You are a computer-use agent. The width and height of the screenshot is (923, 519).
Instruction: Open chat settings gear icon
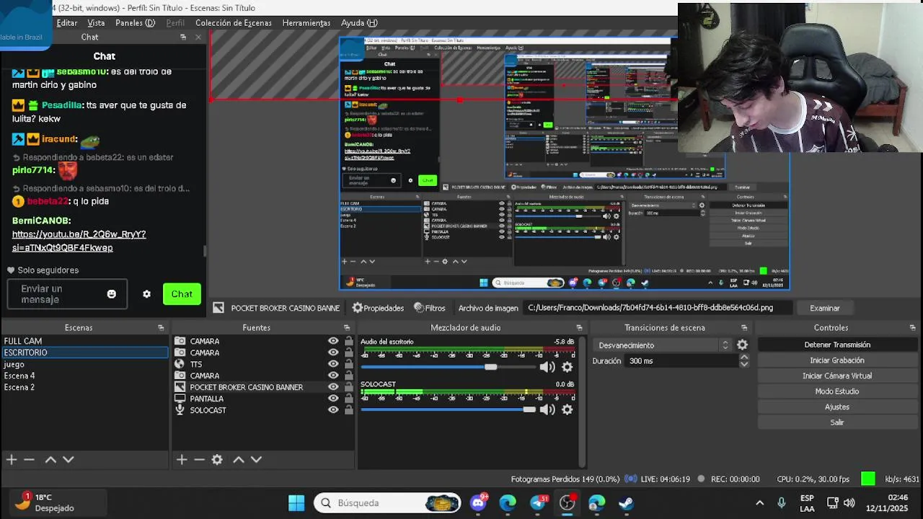pos(147,294)
